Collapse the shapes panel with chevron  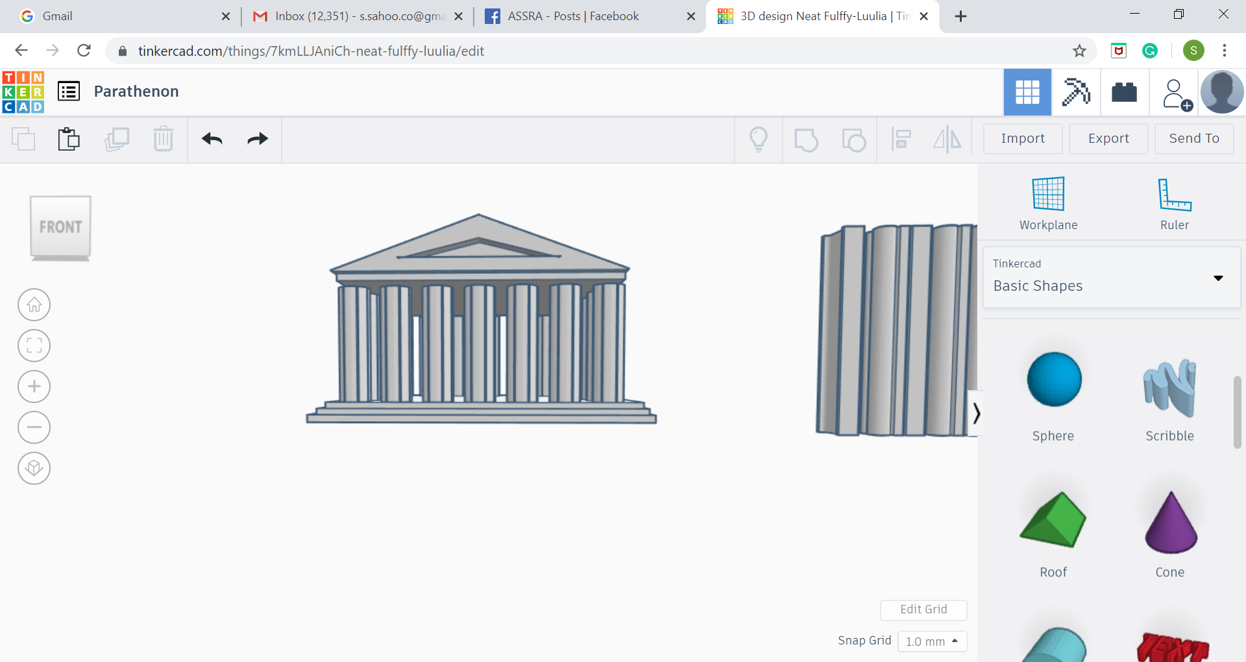pos(975,413)
